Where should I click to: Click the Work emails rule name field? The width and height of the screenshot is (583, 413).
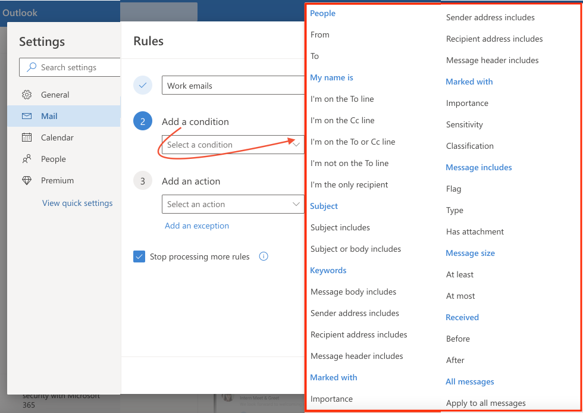point(232,85)
